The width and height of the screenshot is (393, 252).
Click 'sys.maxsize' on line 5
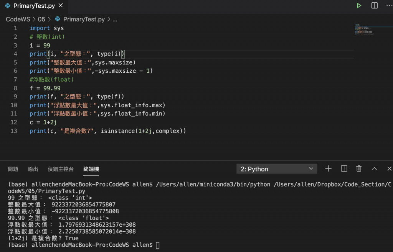pos(114,62)
